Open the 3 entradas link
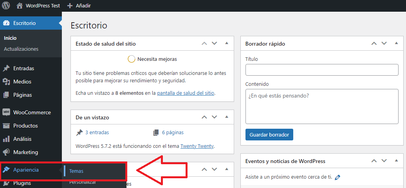This screenshot has height=188, width=406. coord(97,133)
